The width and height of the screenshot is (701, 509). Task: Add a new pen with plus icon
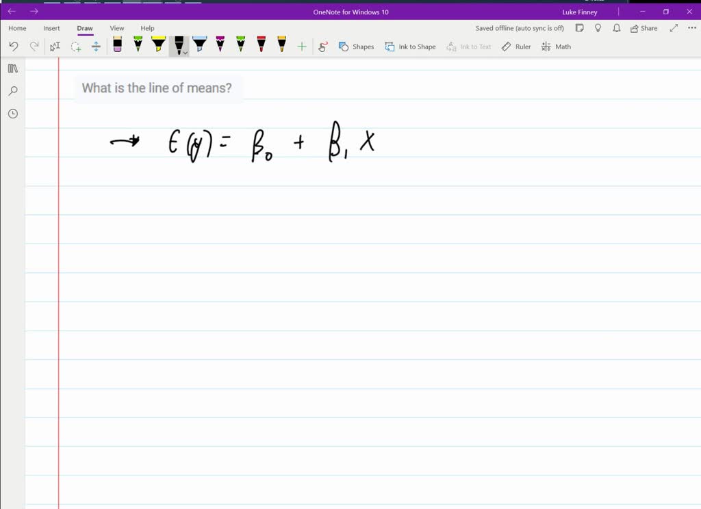pos(302,47)
